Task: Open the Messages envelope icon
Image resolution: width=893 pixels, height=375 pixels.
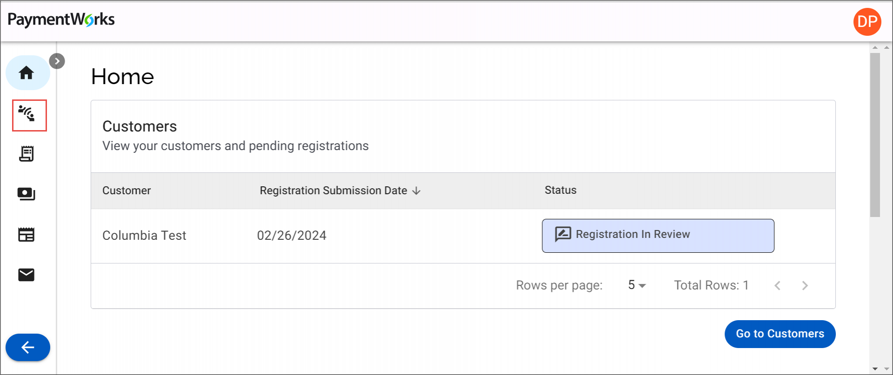Action: click(x=27, y=275)
